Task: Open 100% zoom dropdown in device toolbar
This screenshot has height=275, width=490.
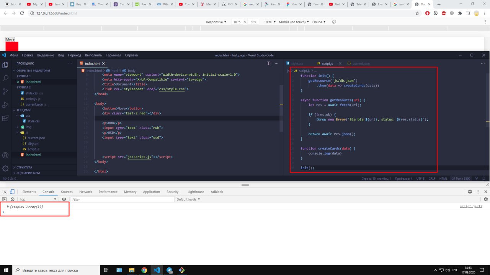Action: pyautogui.click(x=270, y=22)
